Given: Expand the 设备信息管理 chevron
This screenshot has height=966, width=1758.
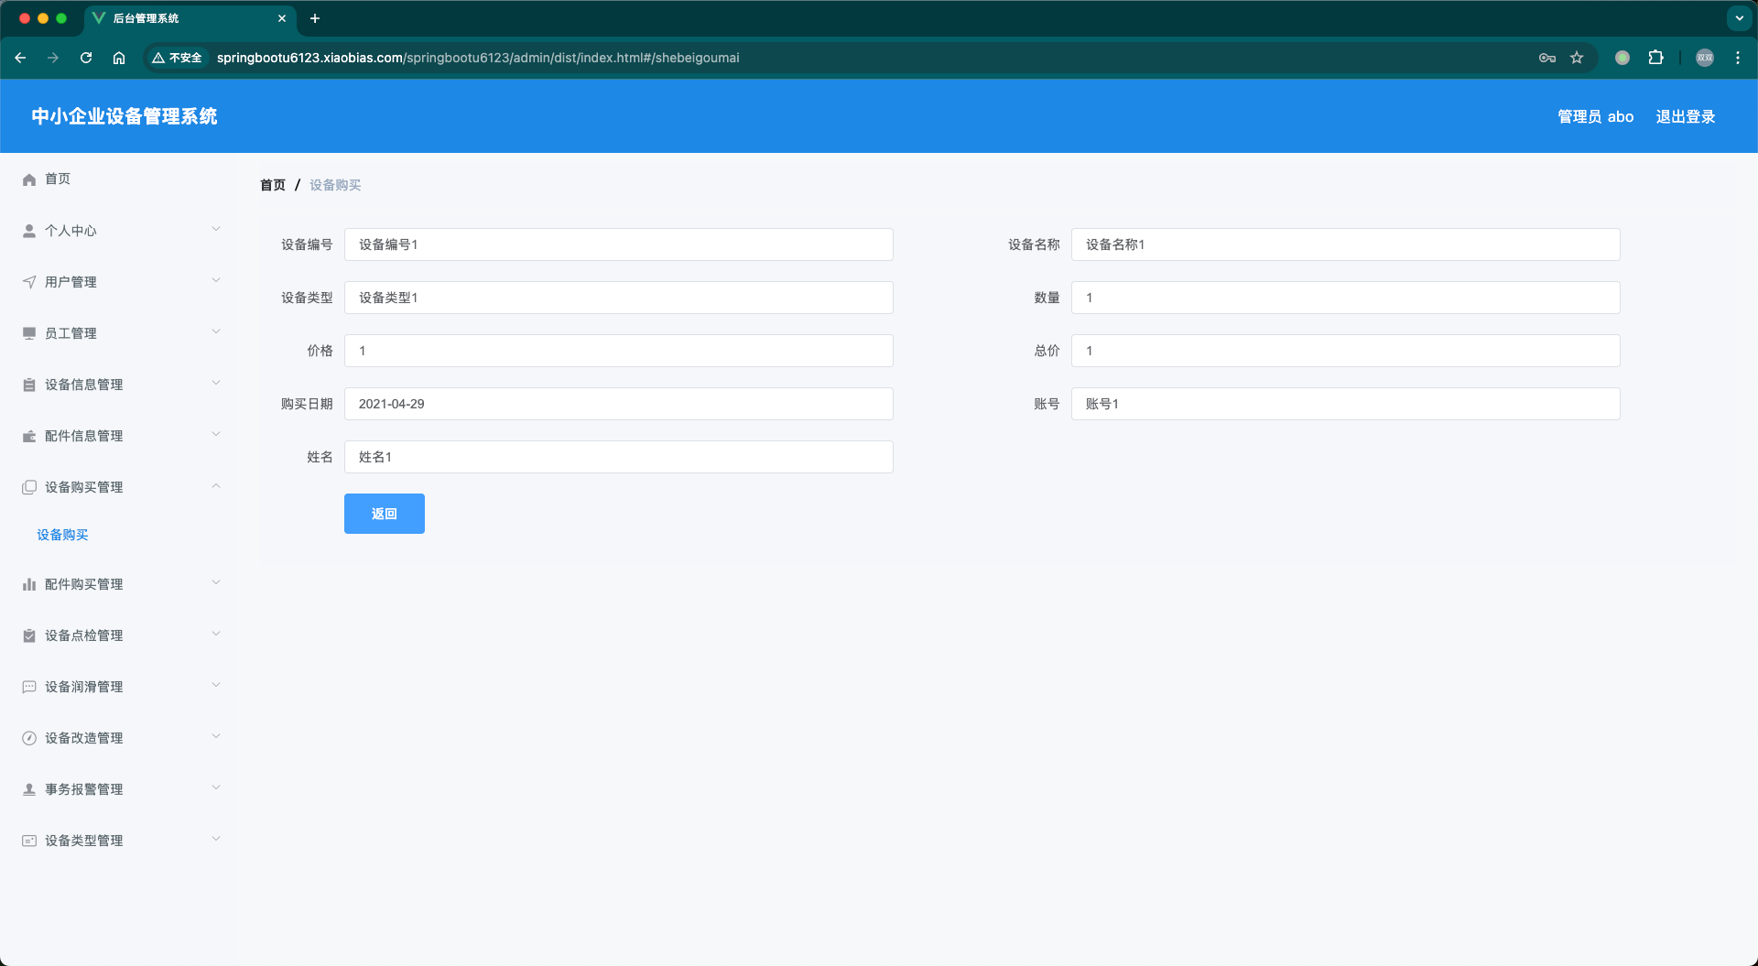Looking at the screenshot, I should click(x=216, y=383).
